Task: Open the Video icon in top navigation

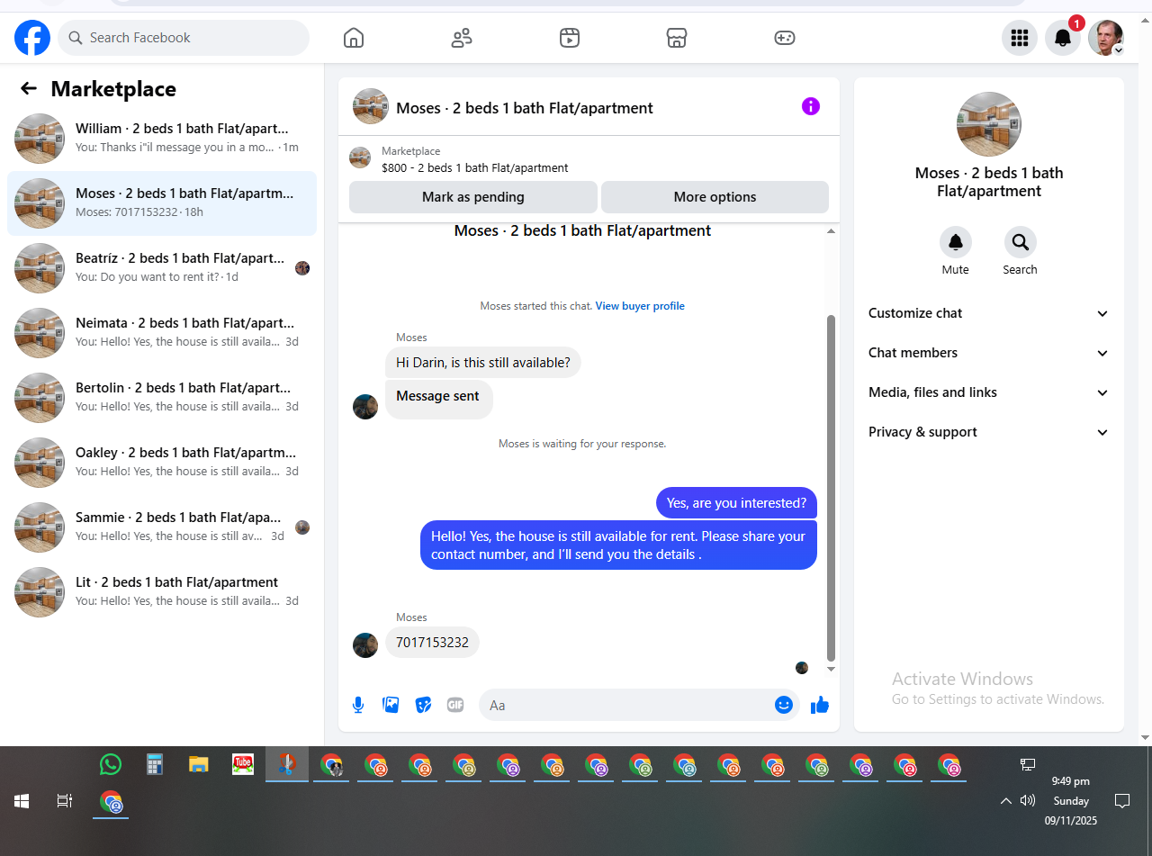Action: coord(570,38)
